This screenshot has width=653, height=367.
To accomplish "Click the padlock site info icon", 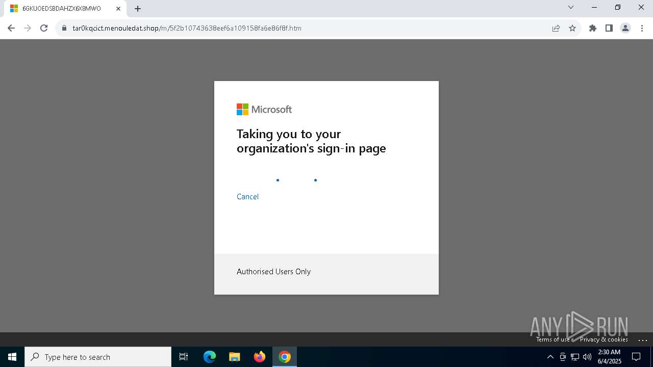I will (64, 28).
